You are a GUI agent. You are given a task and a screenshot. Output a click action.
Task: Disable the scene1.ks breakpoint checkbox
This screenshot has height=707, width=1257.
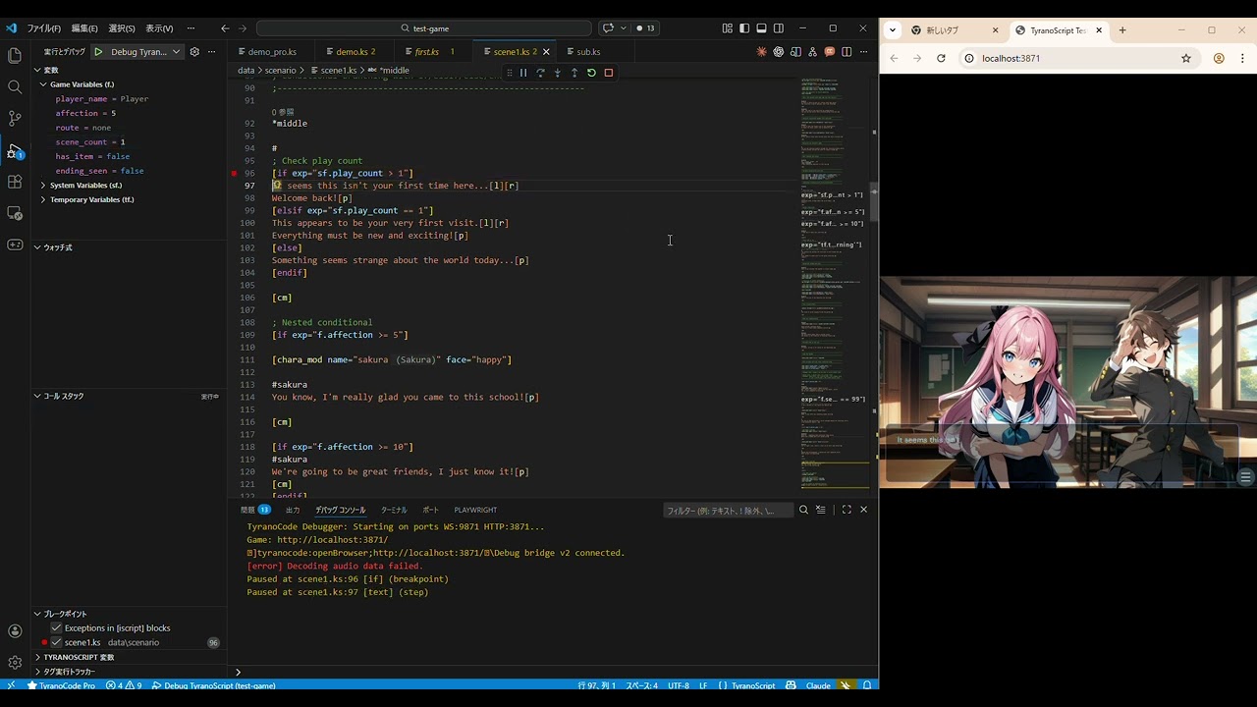click(56, 642)
